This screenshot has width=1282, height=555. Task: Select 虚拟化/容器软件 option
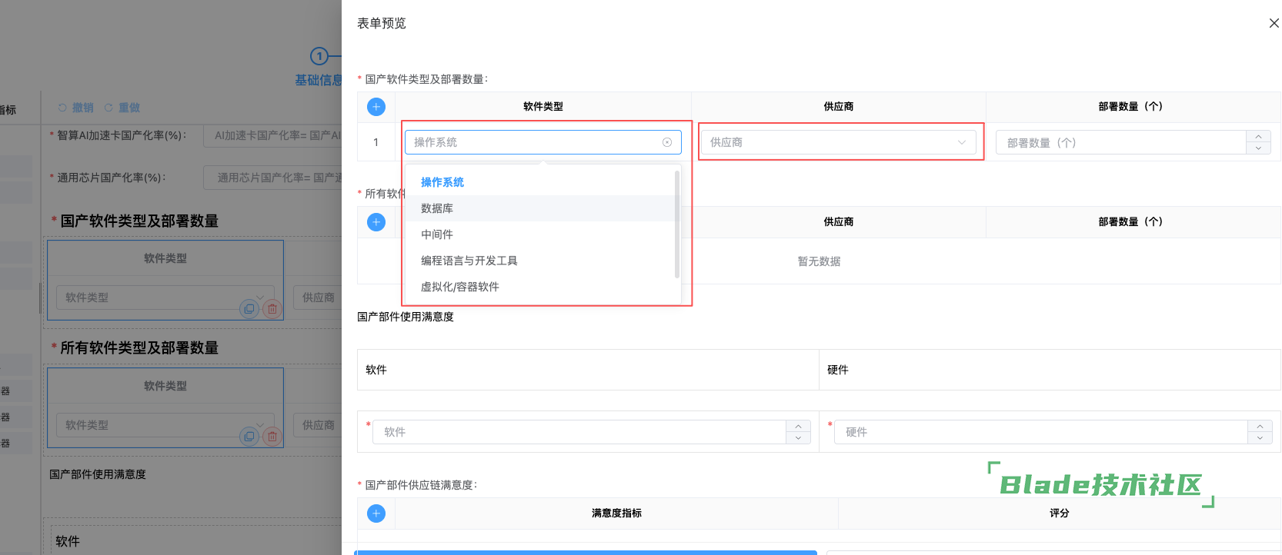pos(459,287)
